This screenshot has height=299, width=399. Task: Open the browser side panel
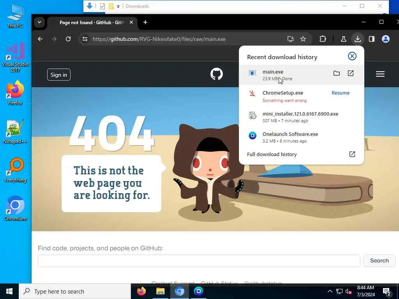tap(371, 39)
